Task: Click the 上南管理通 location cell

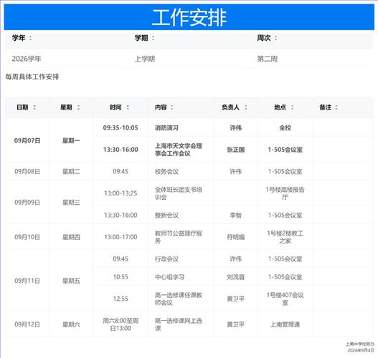Action: (x=285, y=324)
